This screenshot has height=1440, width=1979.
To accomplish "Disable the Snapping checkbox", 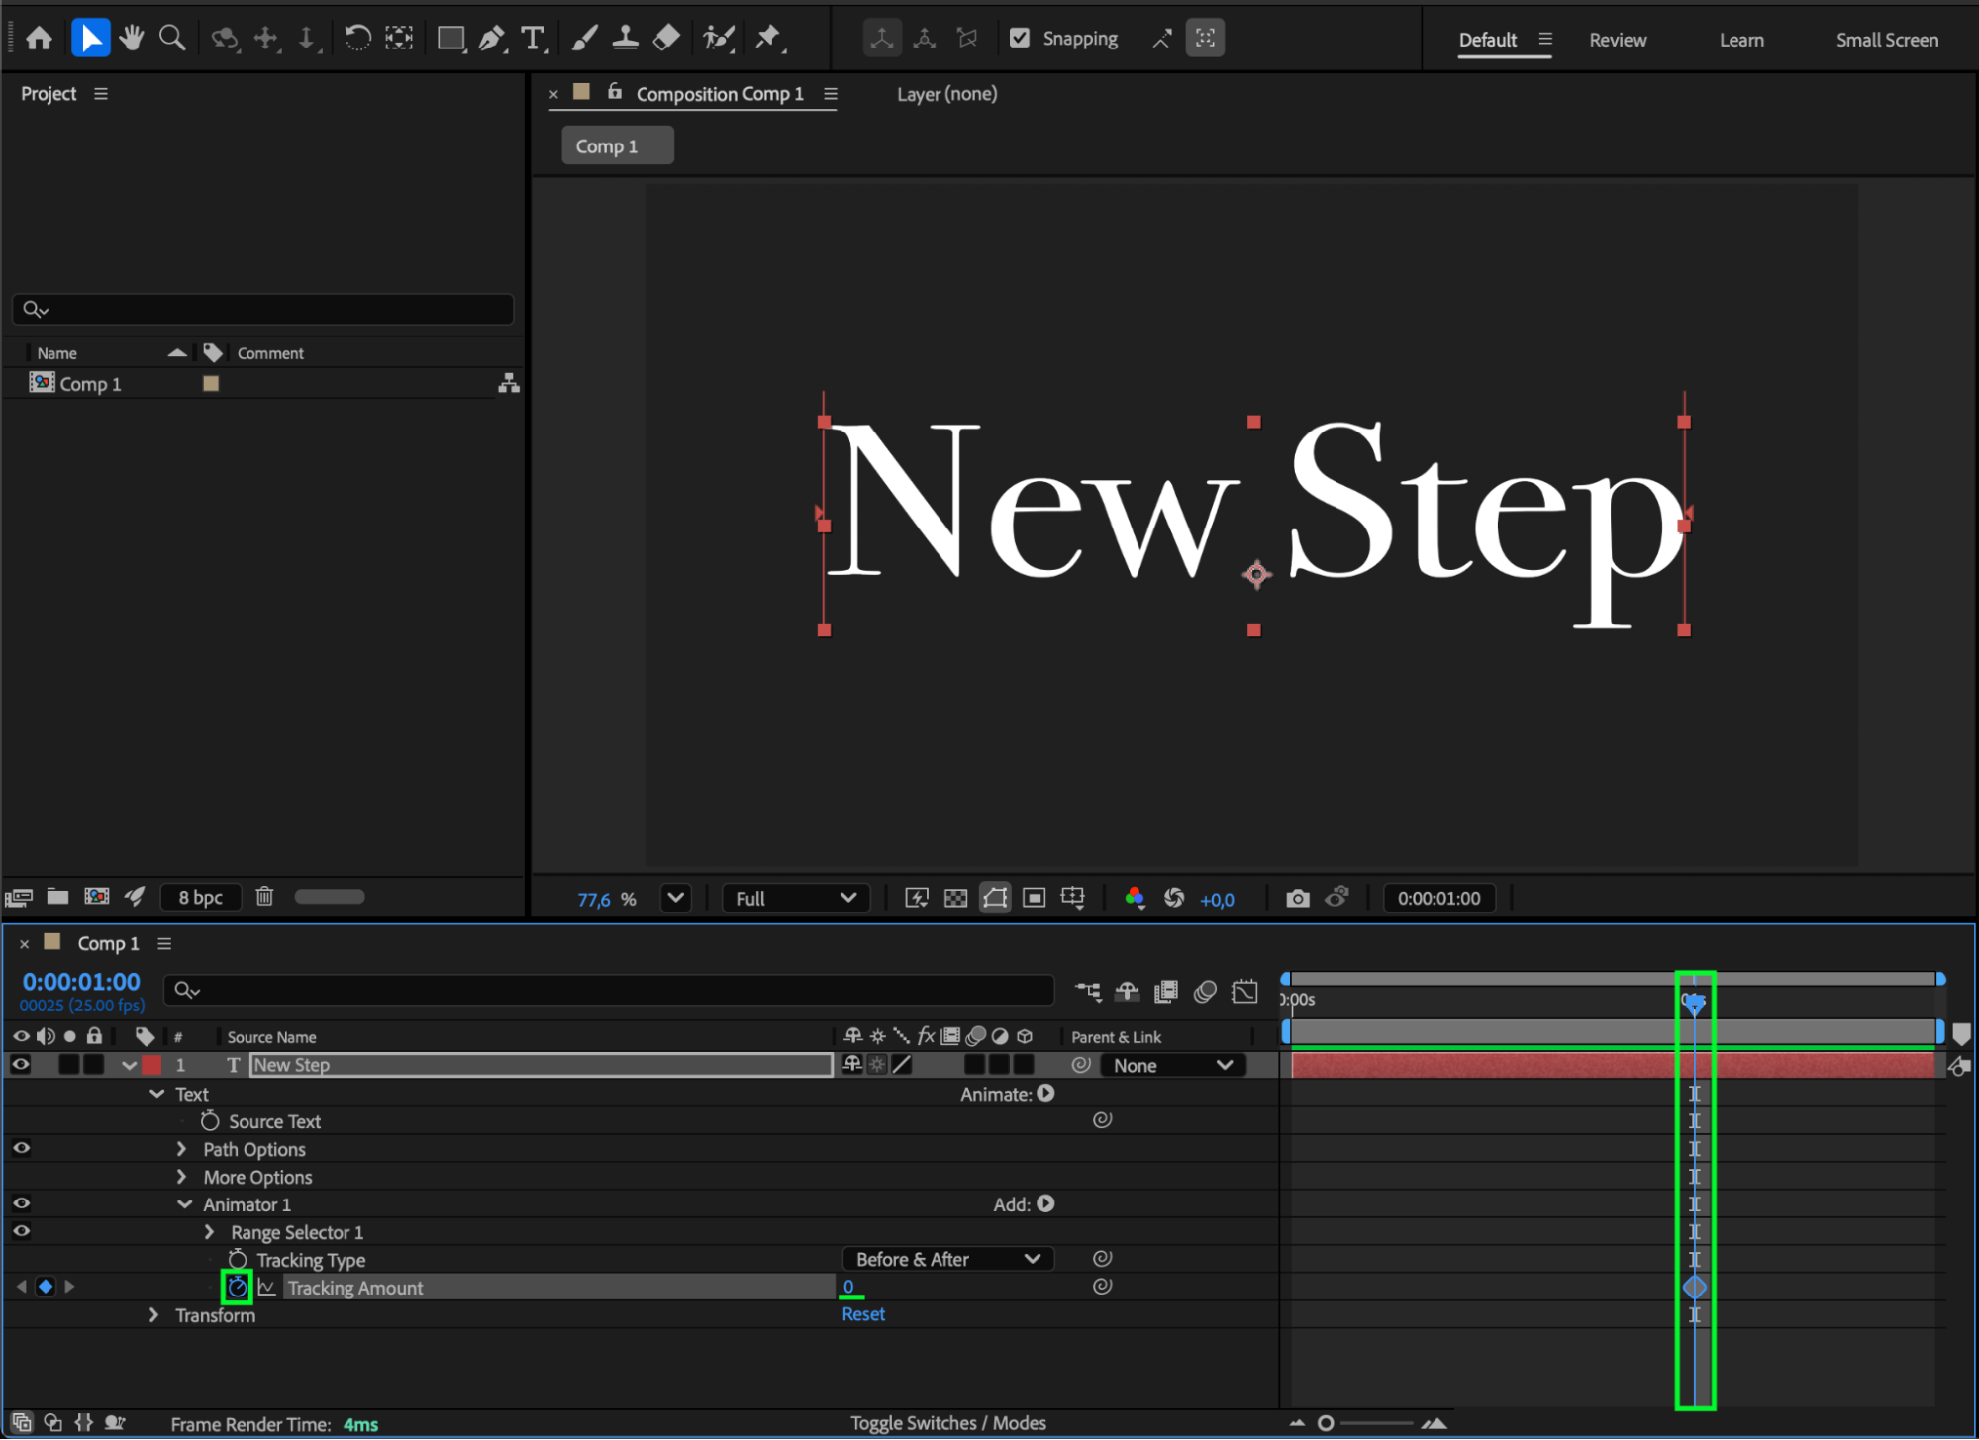I will coord(1019,39).
